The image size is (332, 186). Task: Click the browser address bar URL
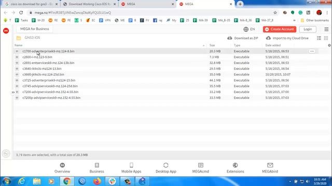[x=73, y=12]
